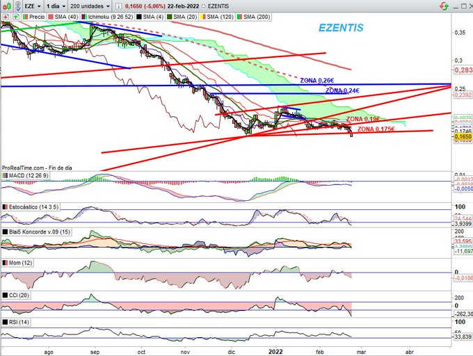Image resolution: width=473 pixels, height=356 pixels.
Task: Open the 1 día timeframe dropdown
Action: (56, 6)
